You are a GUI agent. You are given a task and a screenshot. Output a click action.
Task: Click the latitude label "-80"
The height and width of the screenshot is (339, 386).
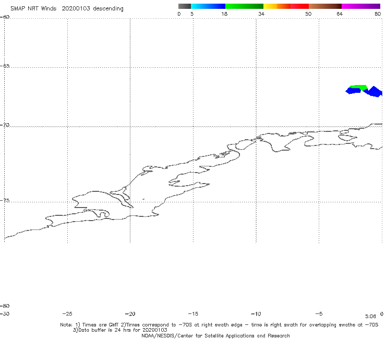5,306
